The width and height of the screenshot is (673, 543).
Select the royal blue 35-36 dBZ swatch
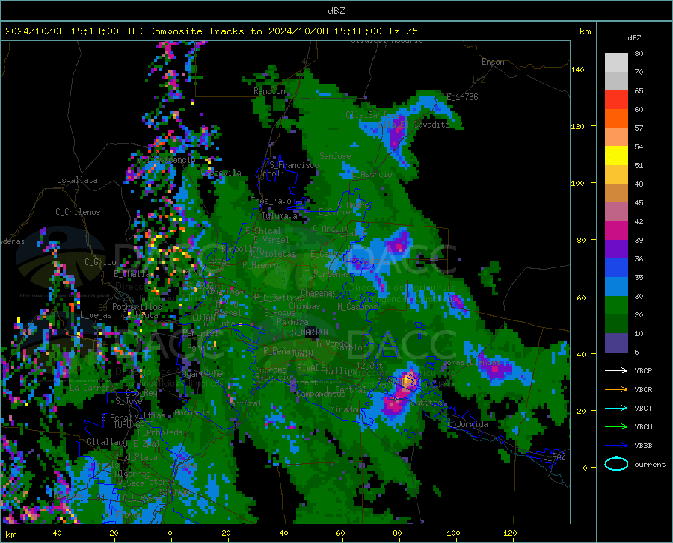616,268
